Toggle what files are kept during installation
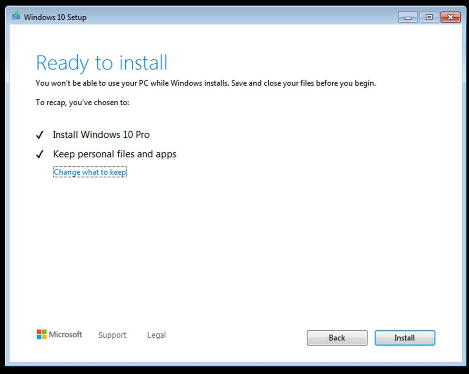469x374 pixels. click(x=90, y=172)
